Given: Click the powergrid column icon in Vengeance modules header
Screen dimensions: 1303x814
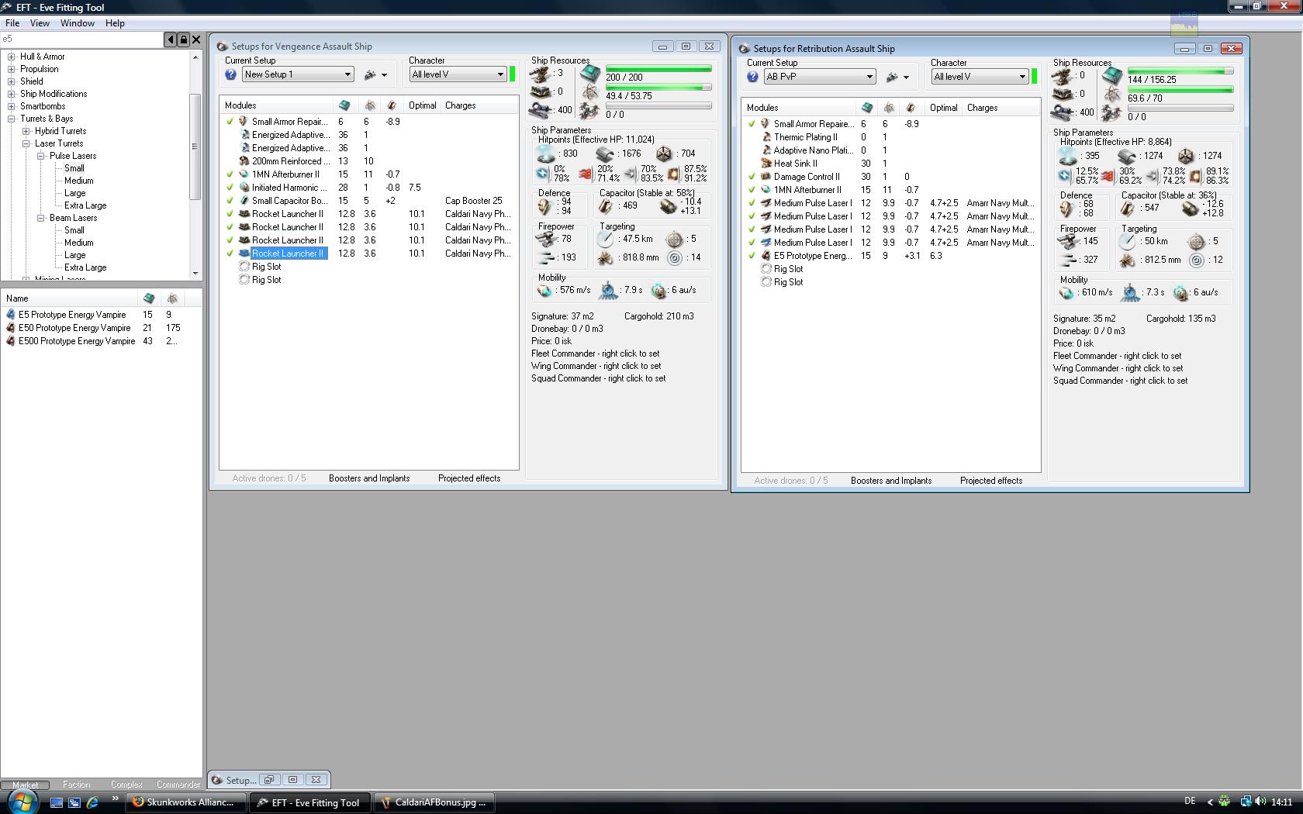Looking at the screenshot, I should pyautogui.click(x=370, y=105).
